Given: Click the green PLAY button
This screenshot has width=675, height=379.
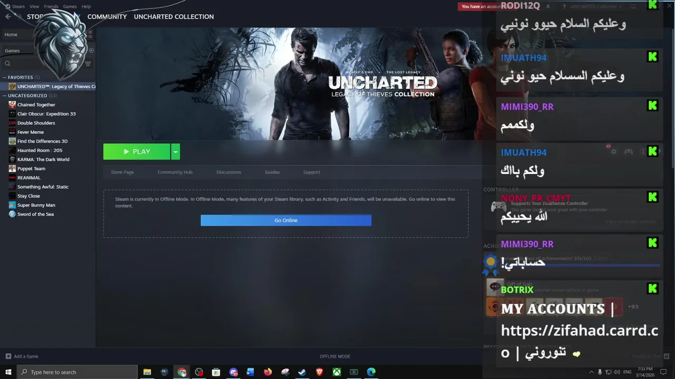Looking at the screenshot, I should tap(137, 152).
